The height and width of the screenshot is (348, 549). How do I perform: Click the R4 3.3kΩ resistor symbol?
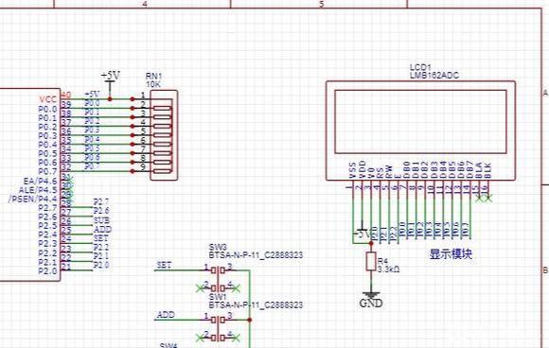click(x=371, y=261)
